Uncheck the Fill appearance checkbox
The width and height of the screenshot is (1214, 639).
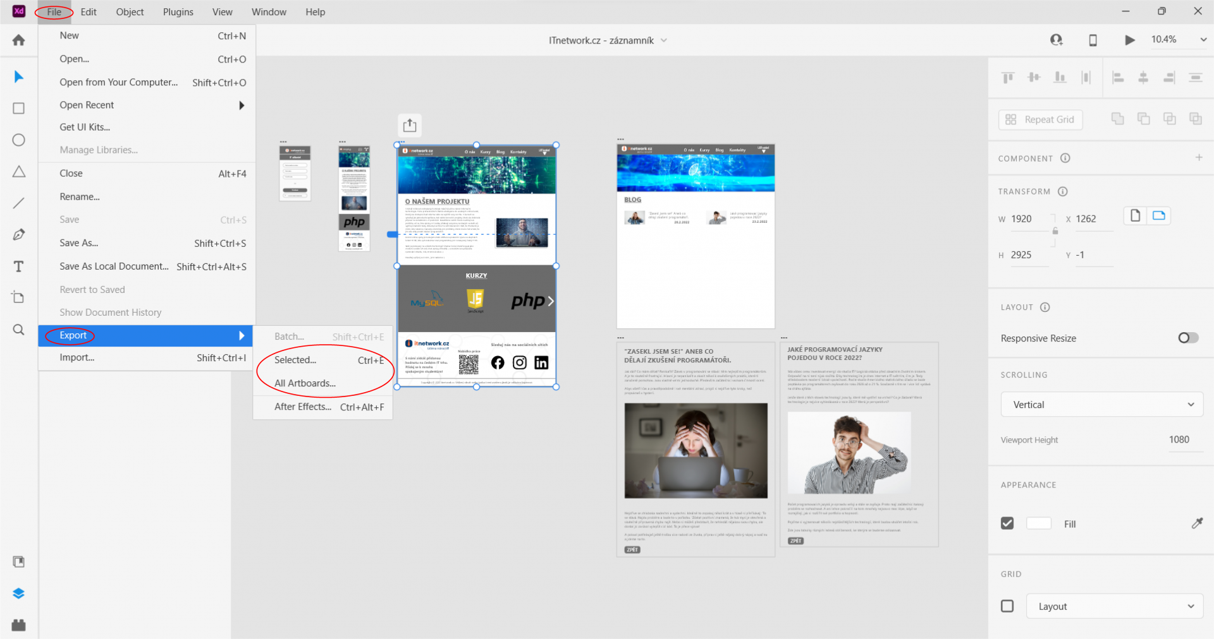click(x=1007, y=523)
